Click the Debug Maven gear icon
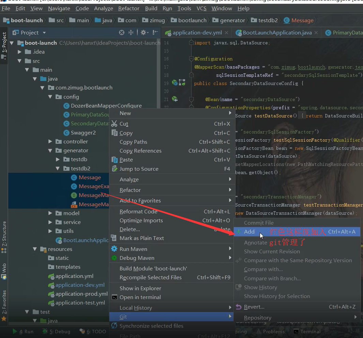The height and width of the screenshot is (338, 363). 114,258
